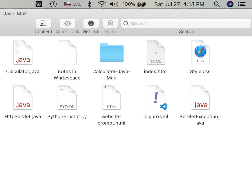Click the notes in Whitespace name label
The width and height of the screenshot is (252, 189).
point(67,75)
